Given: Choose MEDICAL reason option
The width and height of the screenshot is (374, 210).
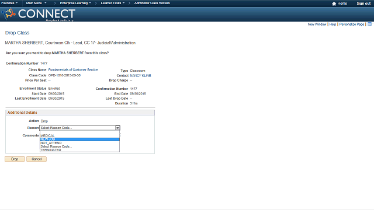Looking at the screenshot, I should [x=79, y=136].
